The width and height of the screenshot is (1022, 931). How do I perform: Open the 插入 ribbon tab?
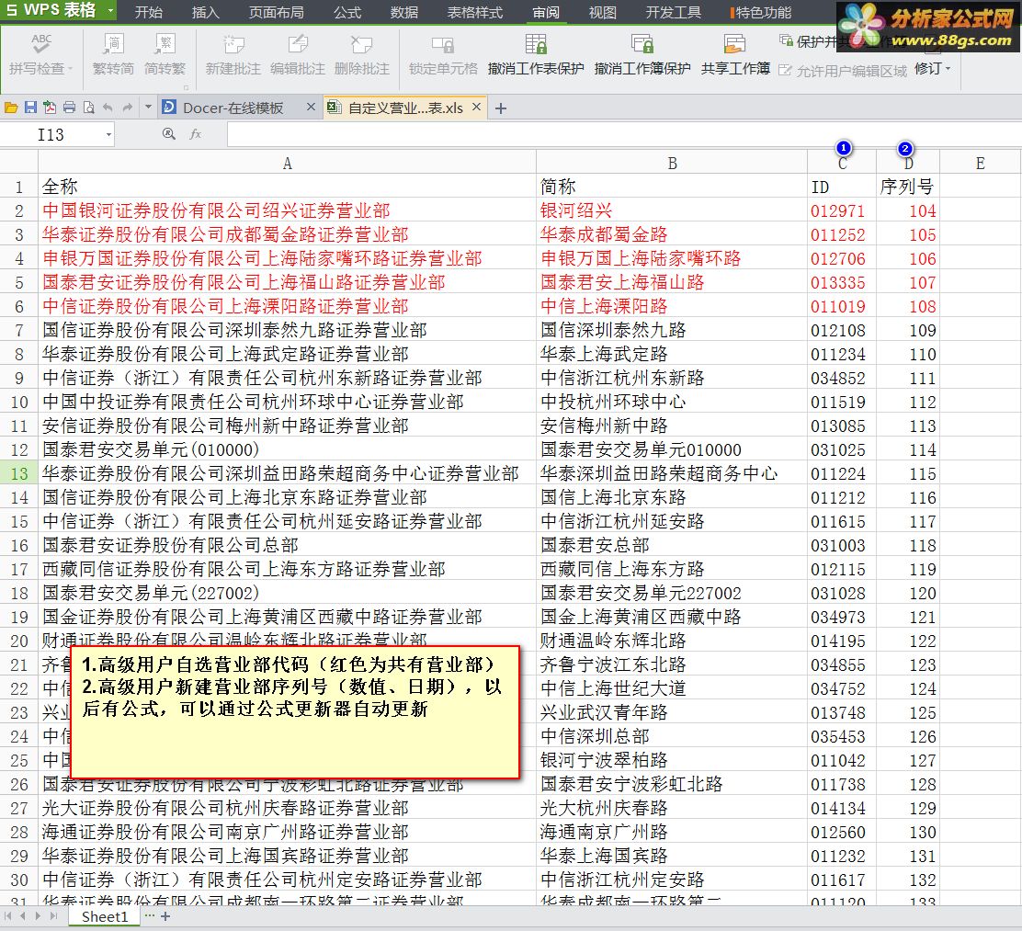coord(205,12)
